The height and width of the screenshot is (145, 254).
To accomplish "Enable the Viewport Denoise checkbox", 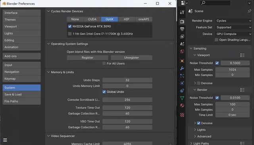I will (x=198, y=83).
